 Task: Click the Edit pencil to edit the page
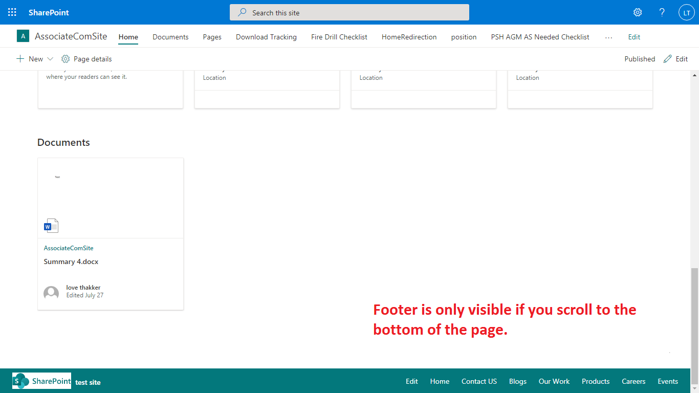(x=675, y=58)
